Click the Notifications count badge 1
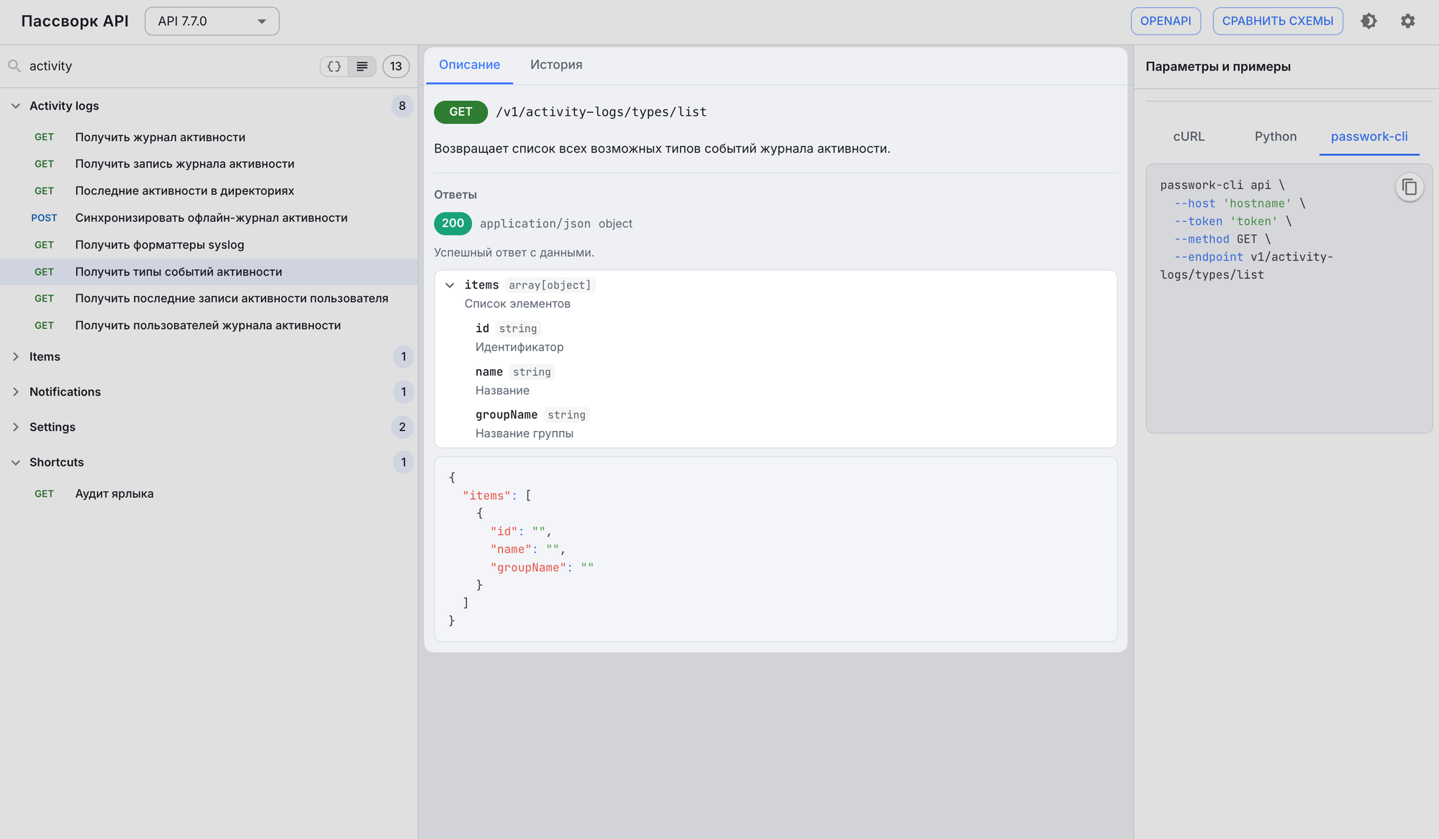This screenshot has height=839, width=1439. click(404, 392)
